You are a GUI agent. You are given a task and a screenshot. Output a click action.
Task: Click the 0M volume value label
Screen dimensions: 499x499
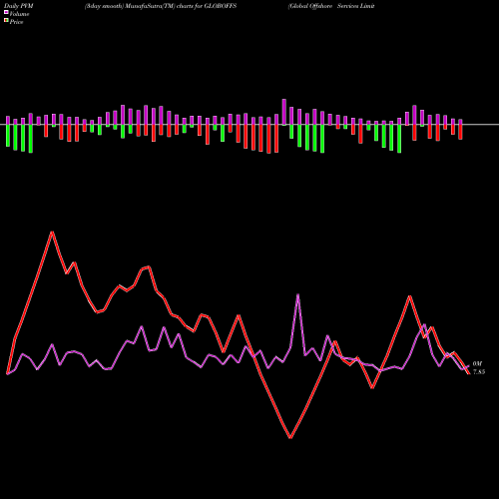[x=477, y=364]
